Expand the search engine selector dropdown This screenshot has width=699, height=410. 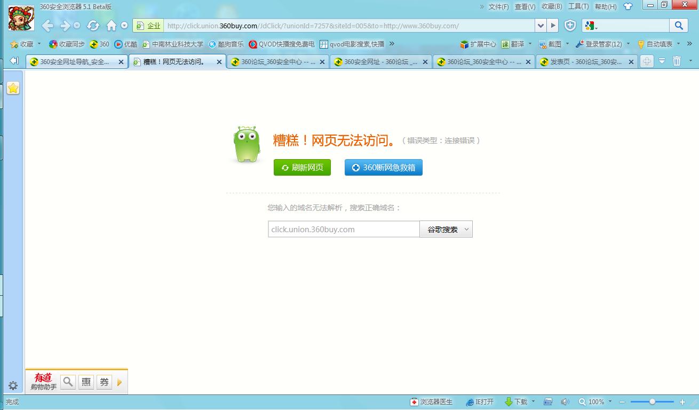[x=597, y=27]
